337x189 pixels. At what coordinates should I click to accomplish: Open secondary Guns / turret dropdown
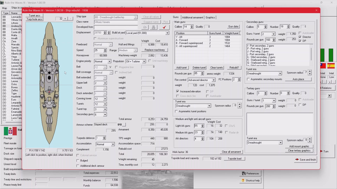(273, 34)
